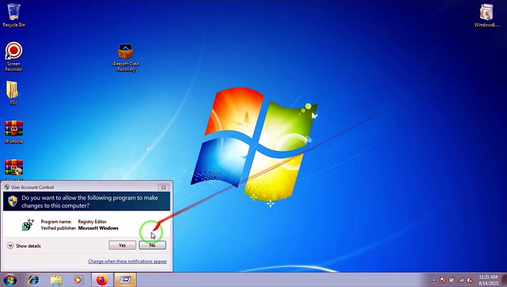Select the rPortable WinRAR desktop icon
The image size is (507, 287).
14,132
